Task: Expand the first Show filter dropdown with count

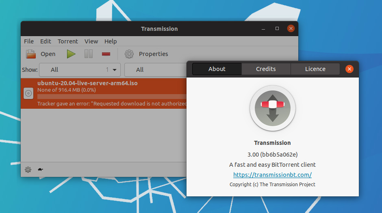Action: tap(80, 70)
